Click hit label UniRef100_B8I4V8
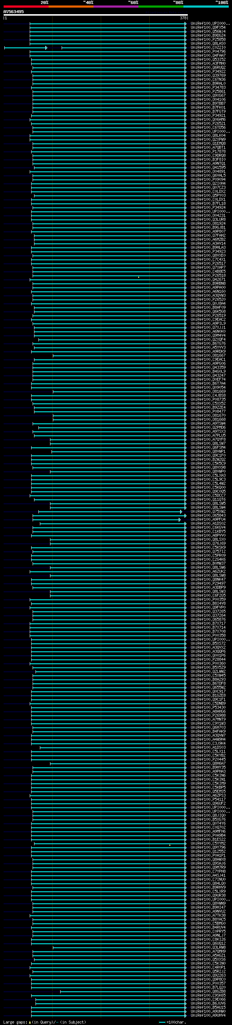This screenshot has width=232, height=1025. (208, 603)
